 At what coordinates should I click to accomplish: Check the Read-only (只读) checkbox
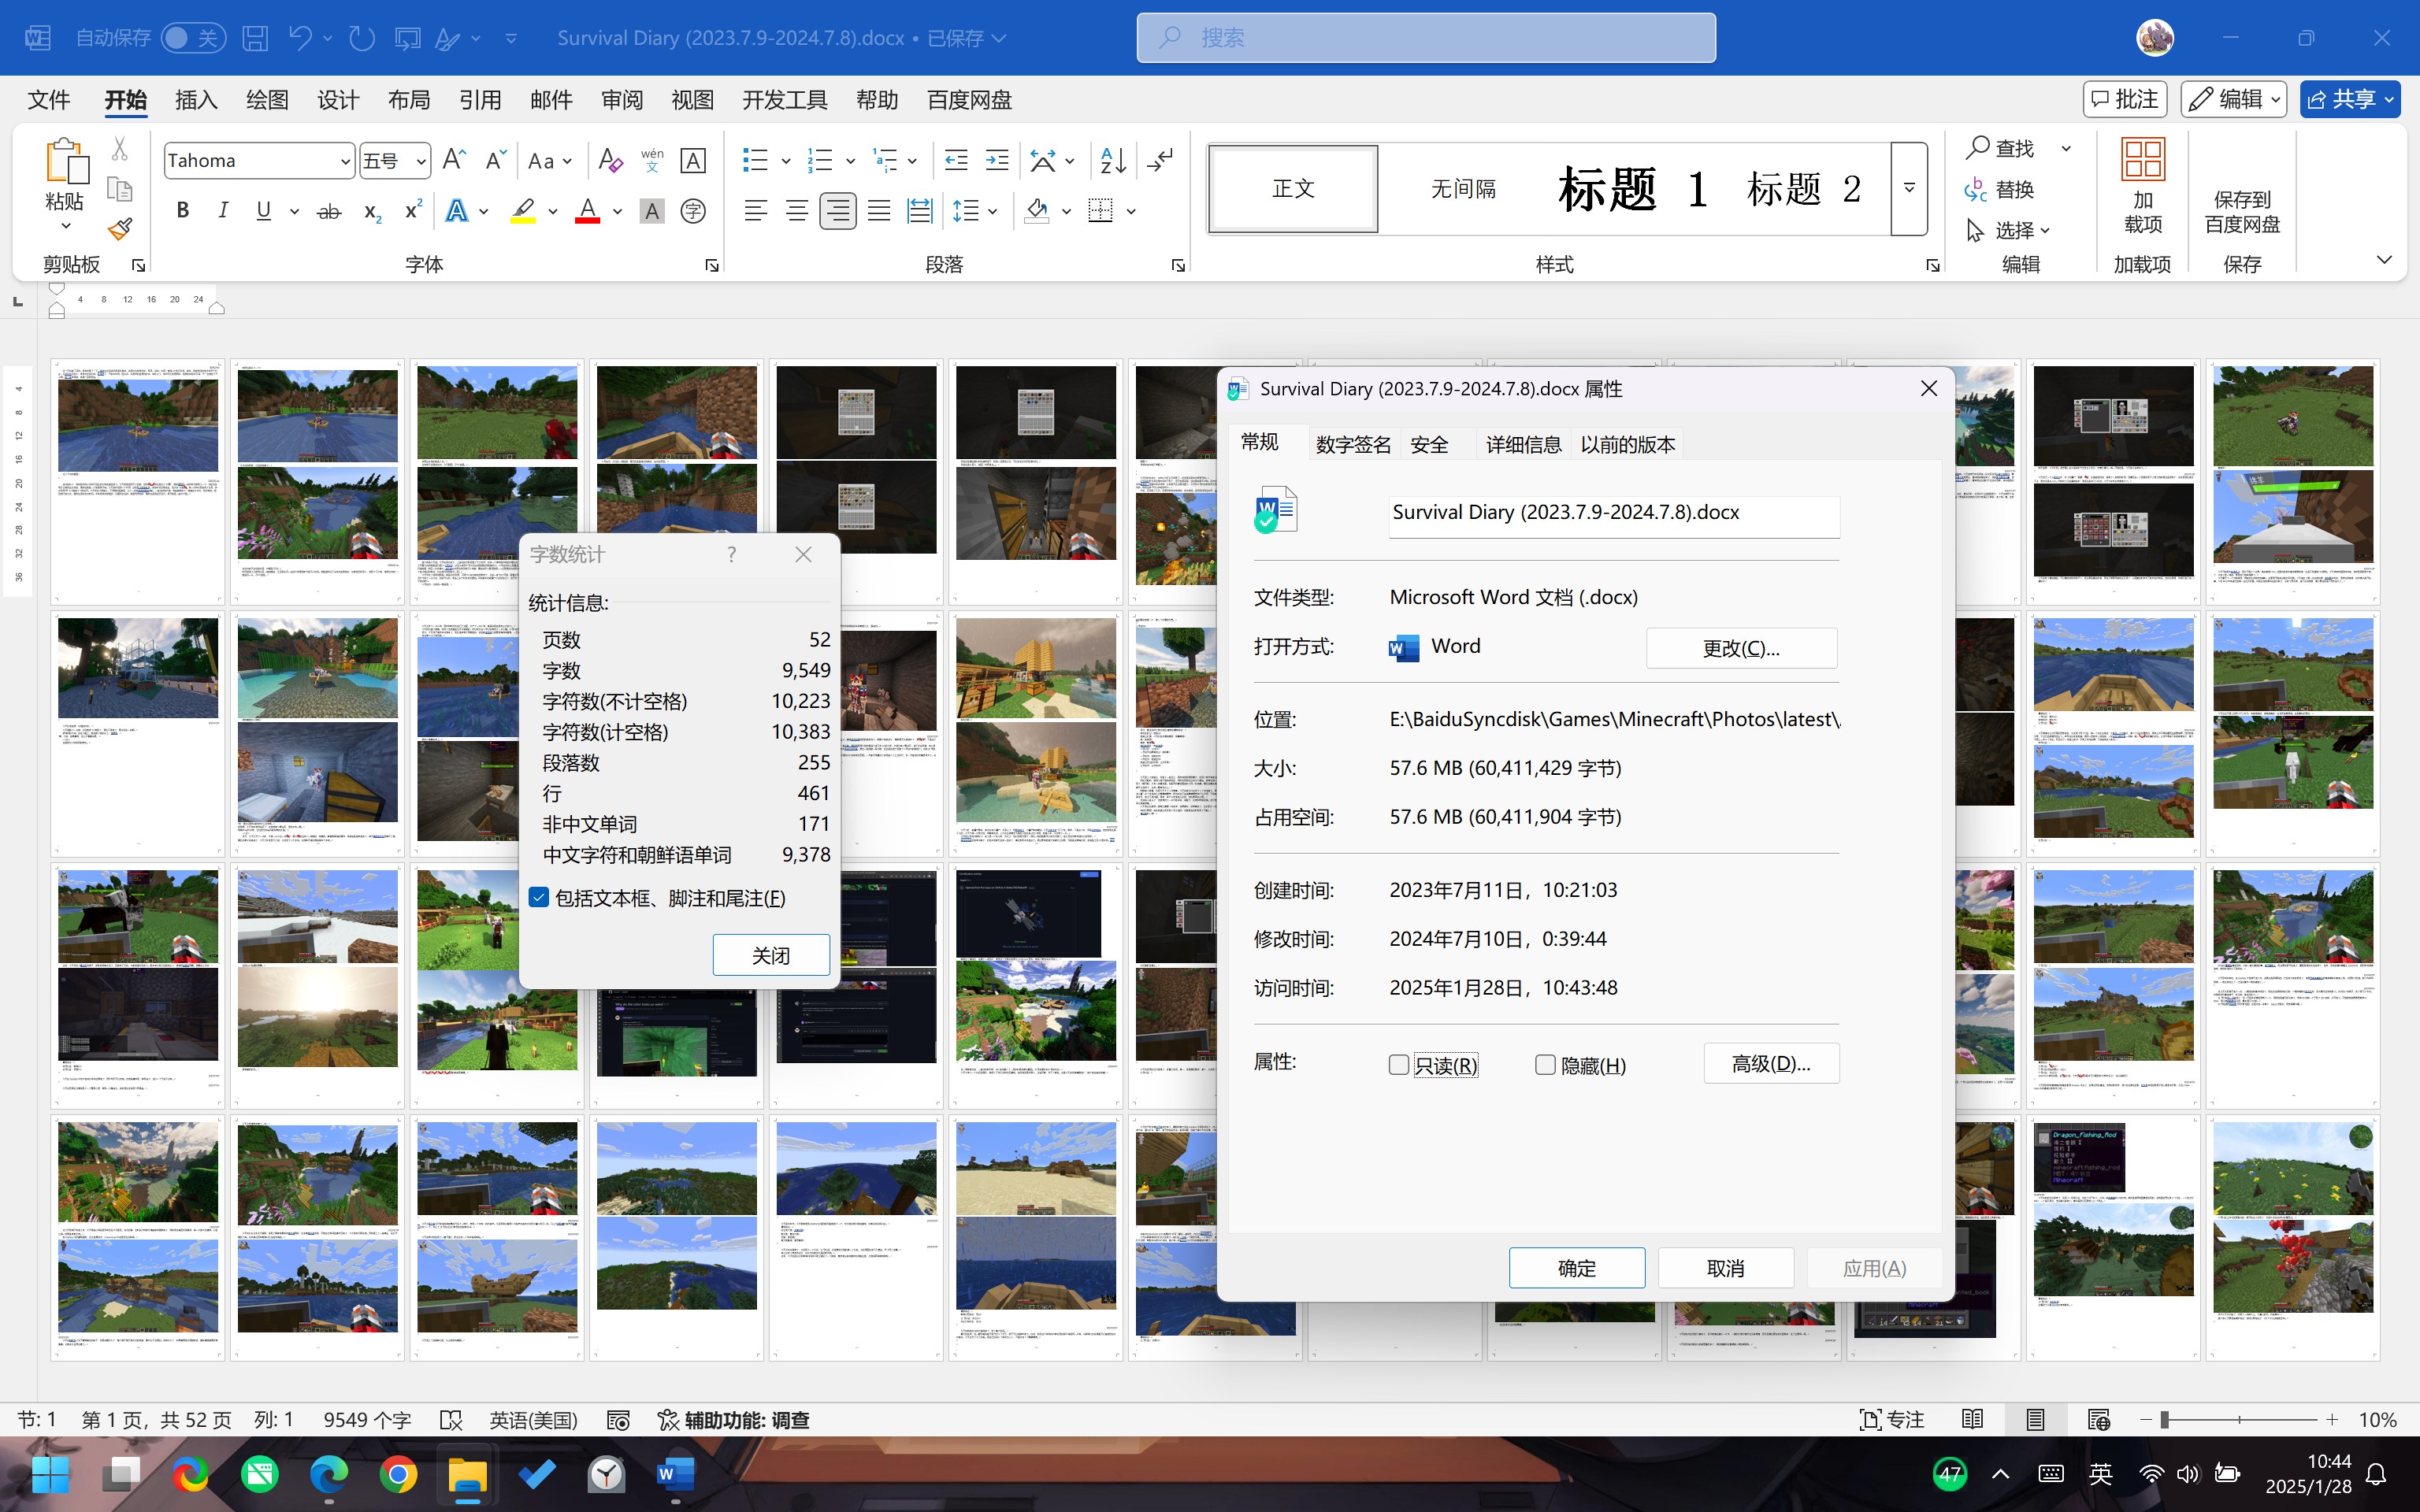1399,1065
